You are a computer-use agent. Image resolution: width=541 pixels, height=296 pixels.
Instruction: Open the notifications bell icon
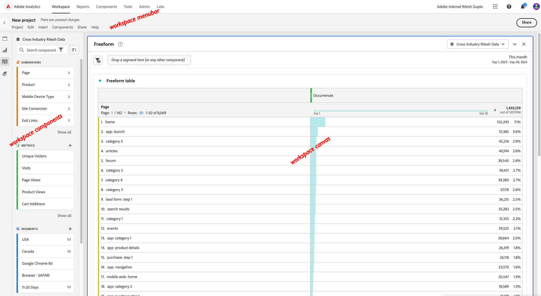point(523,7)
